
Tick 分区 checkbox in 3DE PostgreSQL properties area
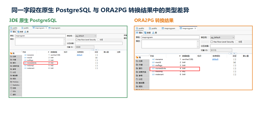tap(98, 40)
